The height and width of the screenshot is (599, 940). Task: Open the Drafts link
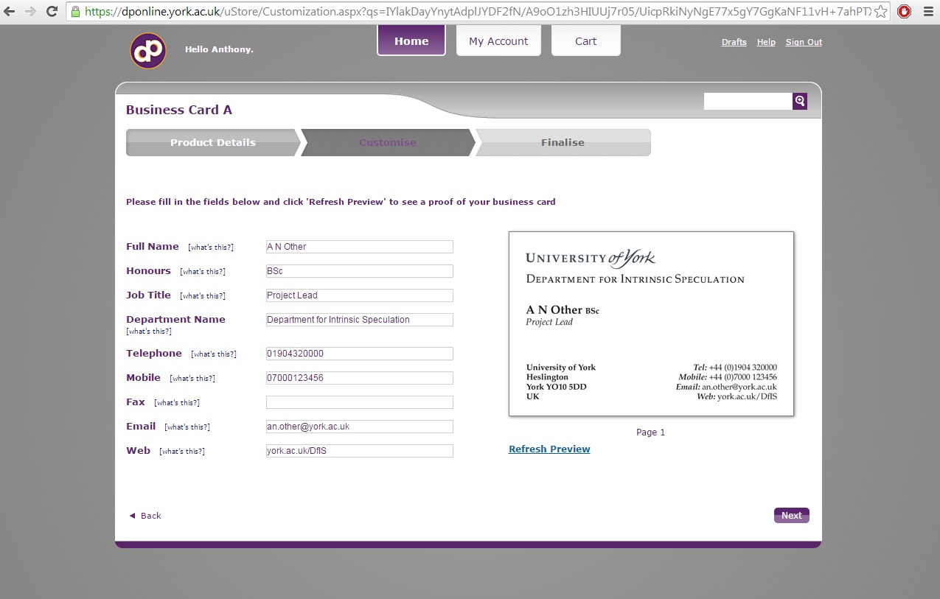click(x=734, y=42)
